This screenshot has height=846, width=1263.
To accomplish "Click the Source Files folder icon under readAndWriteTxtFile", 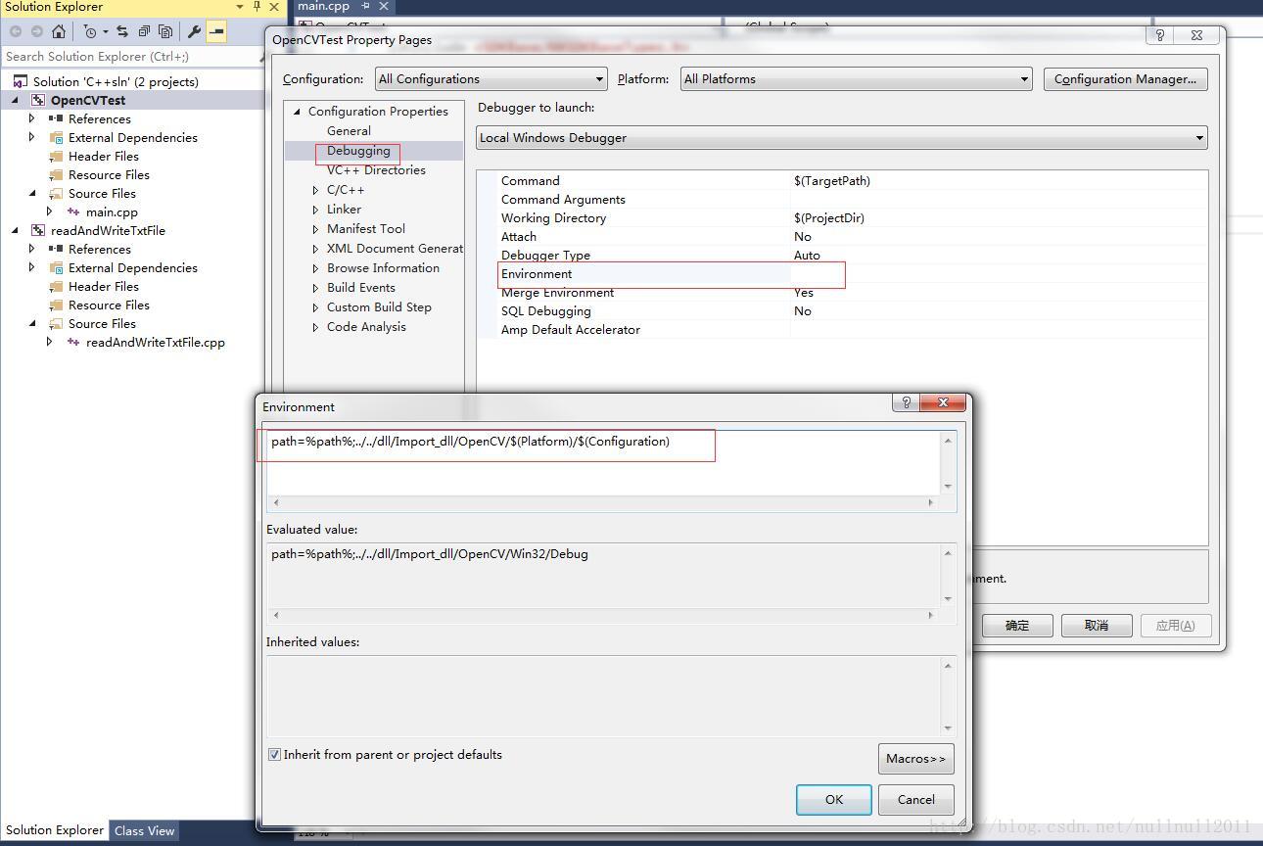I will [x=56, y=323].
